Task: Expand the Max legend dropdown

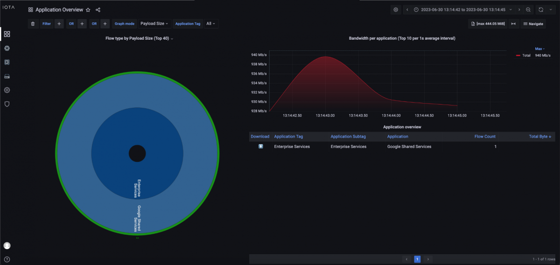Action: [x=539, y=49]
